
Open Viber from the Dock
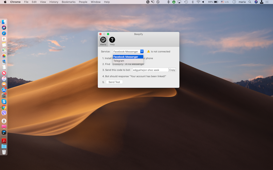pos(4,113)
